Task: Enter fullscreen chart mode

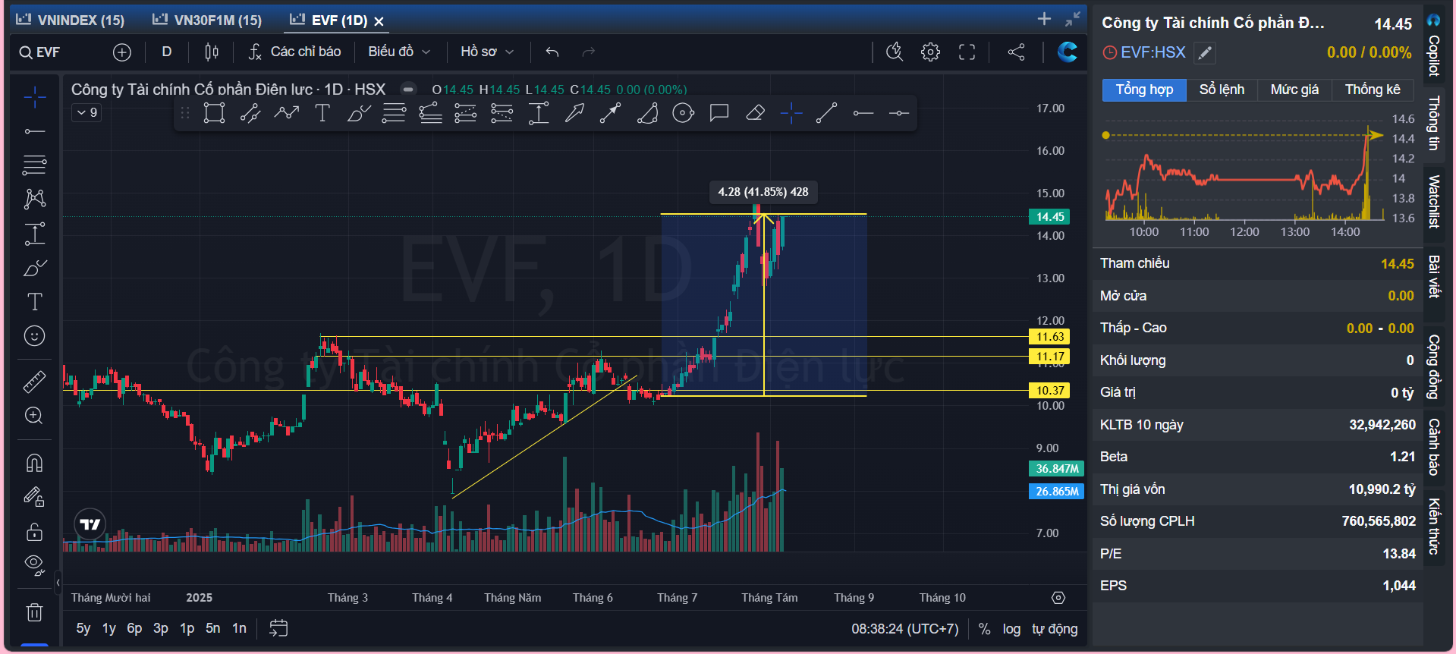Action: tap(967, 52)
